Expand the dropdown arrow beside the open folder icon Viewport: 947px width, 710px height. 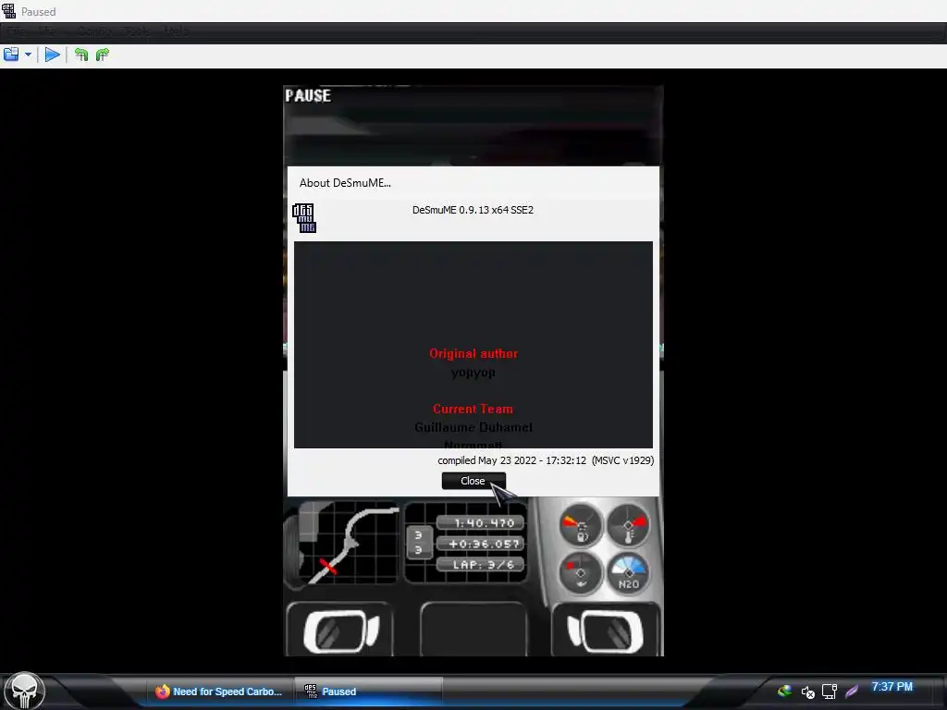28,55
